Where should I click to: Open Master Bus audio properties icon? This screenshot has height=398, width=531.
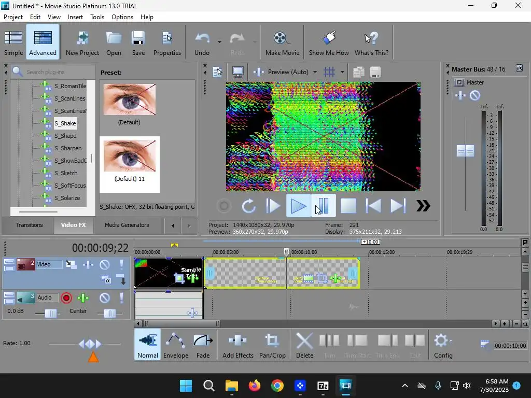coord(519,68)
